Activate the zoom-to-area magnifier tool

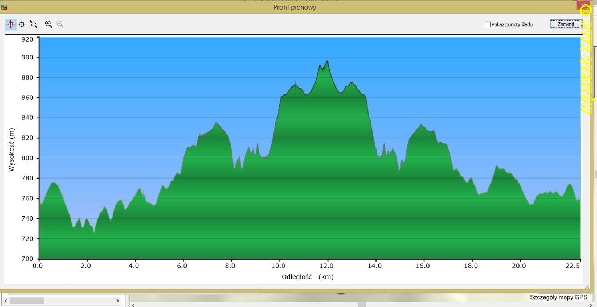[x=34, y=24]
